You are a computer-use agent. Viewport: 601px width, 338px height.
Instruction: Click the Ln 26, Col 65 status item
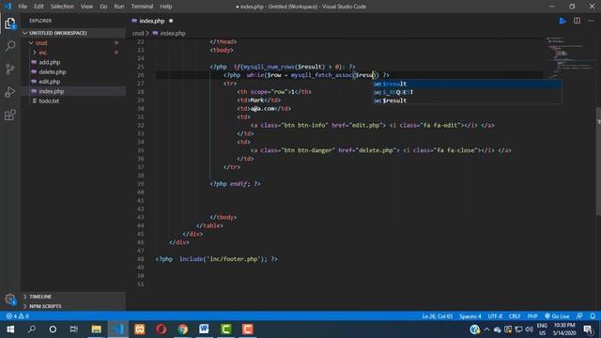point(438,316)
